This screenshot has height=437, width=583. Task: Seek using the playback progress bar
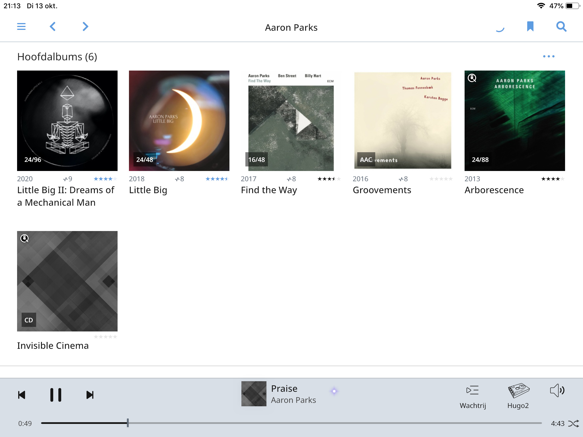point(291,423)
